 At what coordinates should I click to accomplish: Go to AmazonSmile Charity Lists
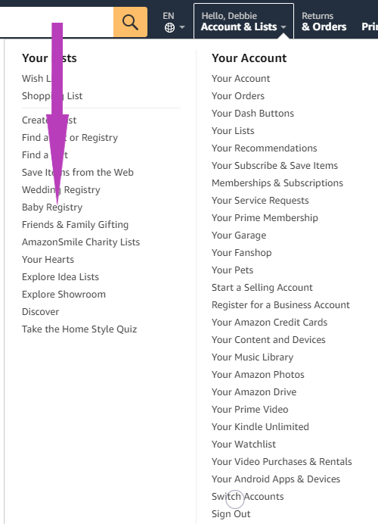[x=81, y=242]
